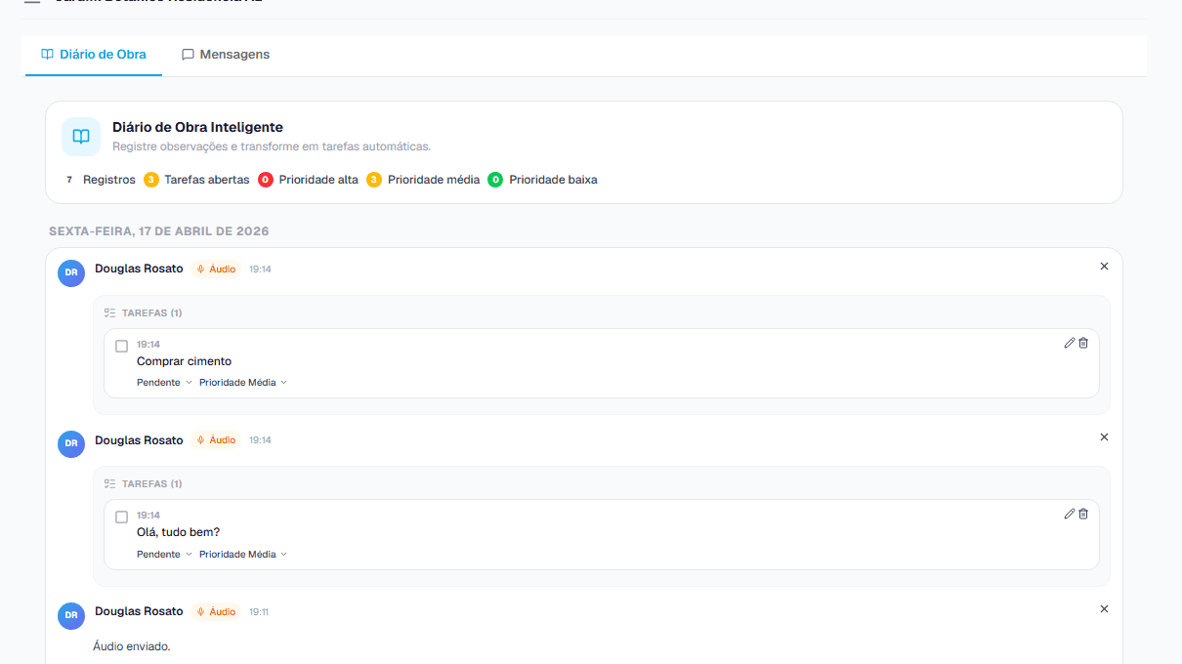Click the red Prioridade alta badge
Screen dimensions: 1182x664
(266, 180)
